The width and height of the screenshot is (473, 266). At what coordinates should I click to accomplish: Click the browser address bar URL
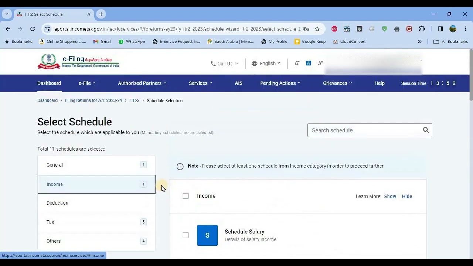(x=177, y=29)
